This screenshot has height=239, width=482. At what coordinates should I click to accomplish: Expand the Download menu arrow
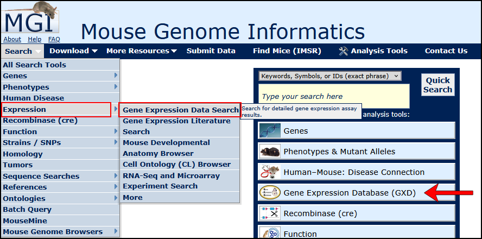[x=94, y=51]
